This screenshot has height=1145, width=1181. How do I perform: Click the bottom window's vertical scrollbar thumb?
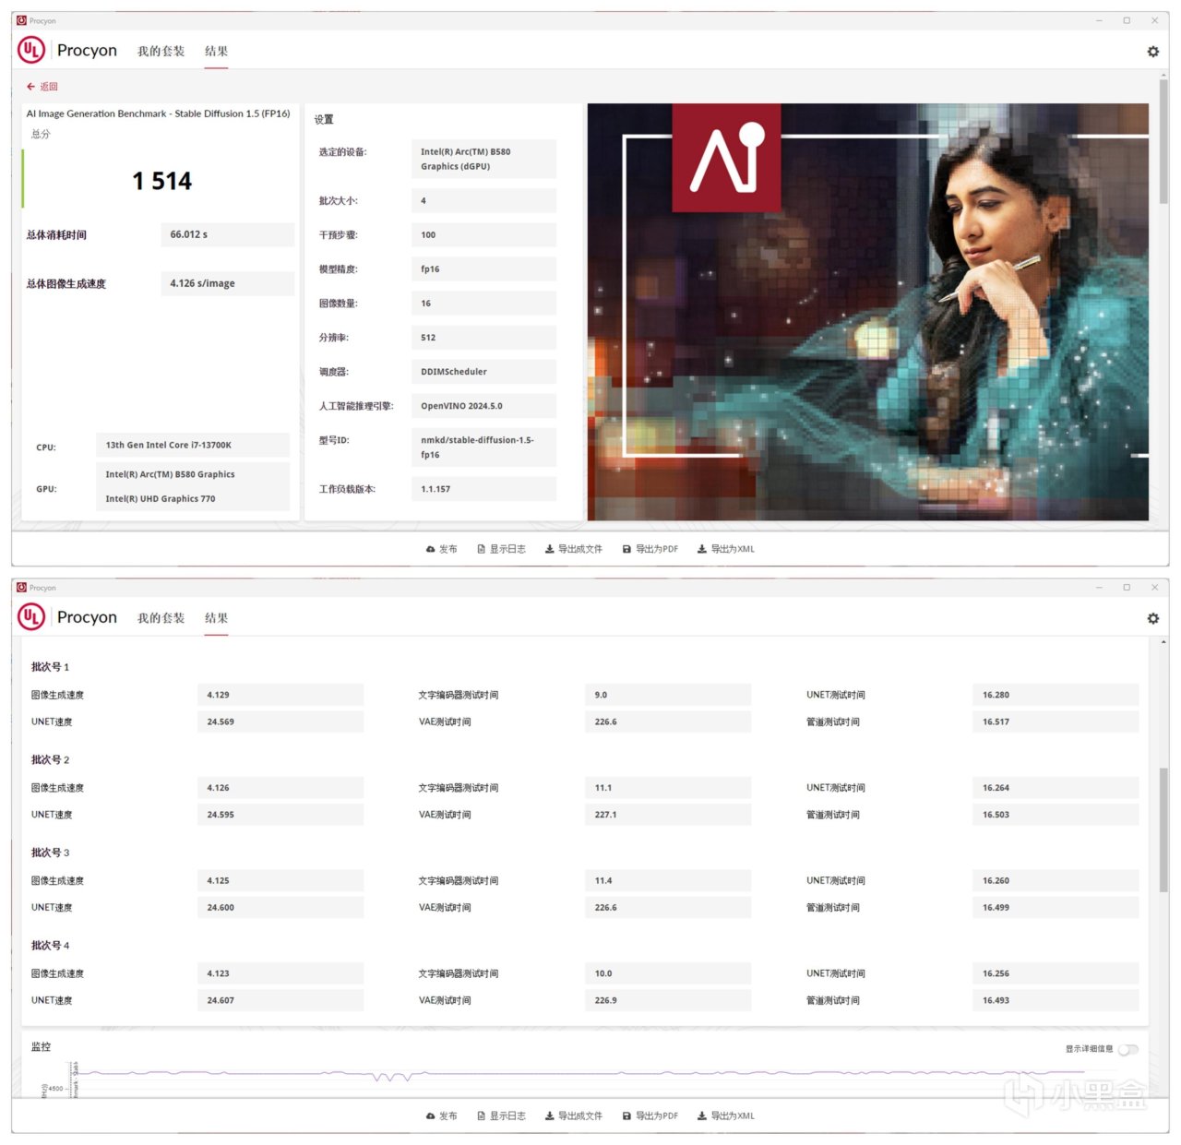[1163, 829]
